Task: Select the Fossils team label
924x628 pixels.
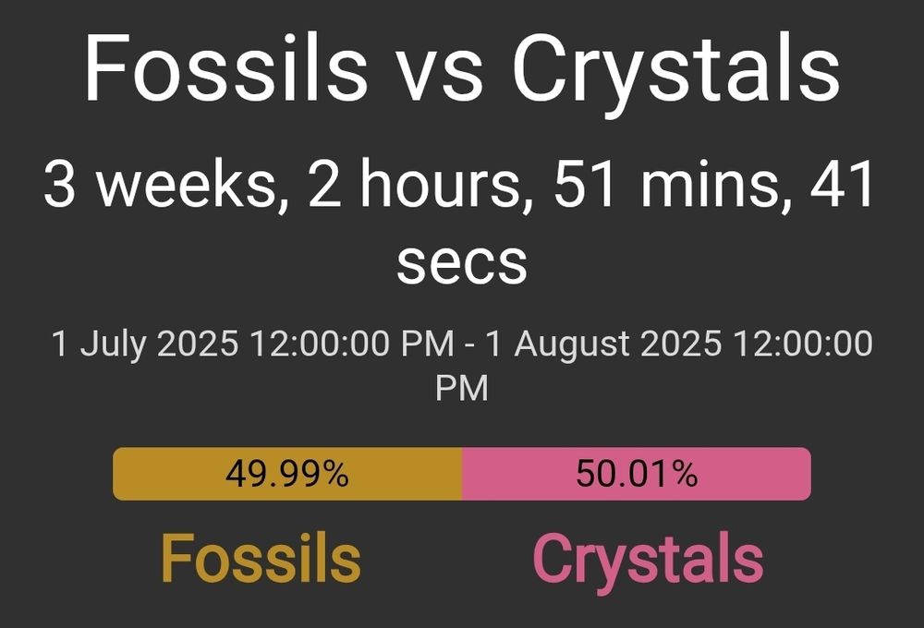Action: point(261,556)
